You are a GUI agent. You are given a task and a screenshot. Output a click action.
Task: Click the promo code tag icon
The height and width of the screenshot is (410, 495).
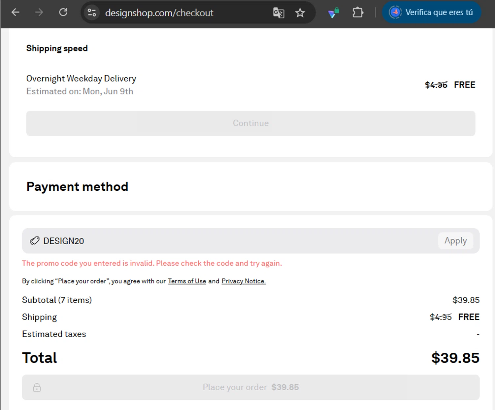35,241
